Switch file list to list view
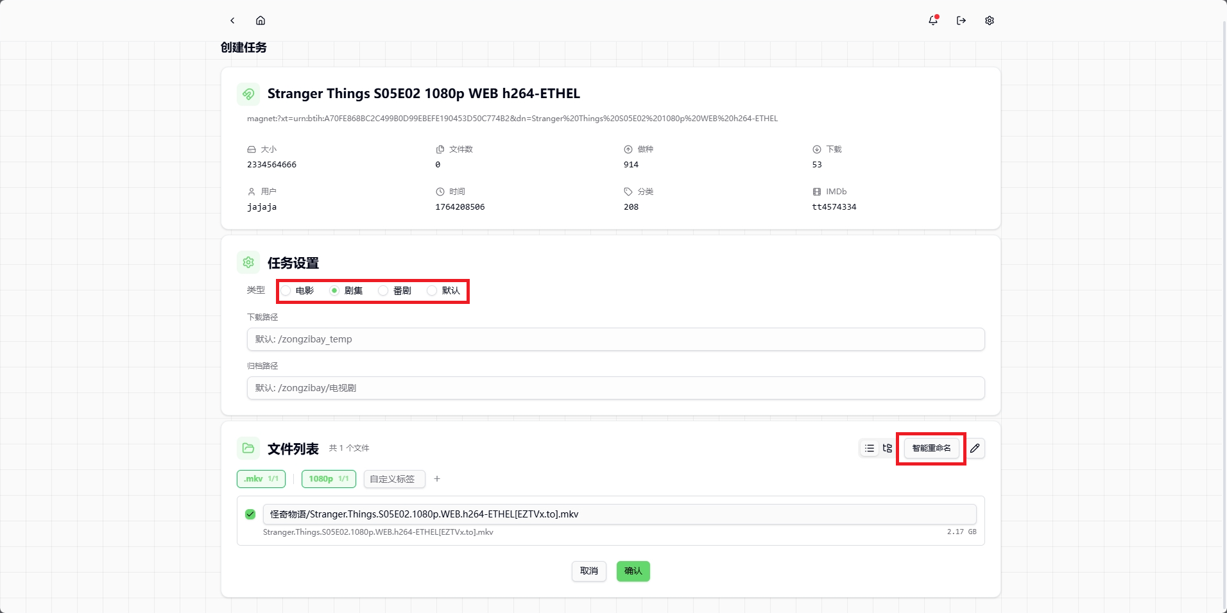The height and width of the screenshot is (613, 1227). coord(870,448)
